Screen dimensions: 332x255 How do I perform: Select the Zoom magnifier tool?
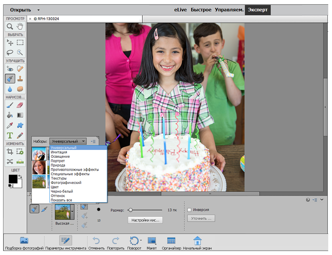pos(10,27)
